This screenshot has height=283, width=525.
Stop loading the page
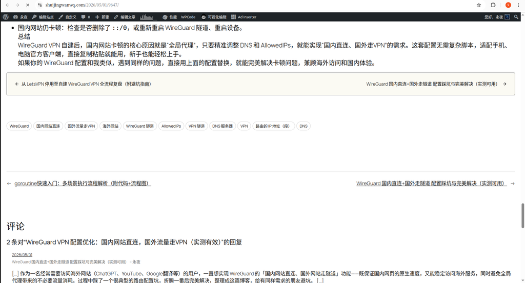(x=28, y=5)
